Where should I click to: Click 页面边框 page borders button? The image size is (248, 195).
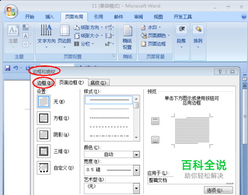[153, 44]
